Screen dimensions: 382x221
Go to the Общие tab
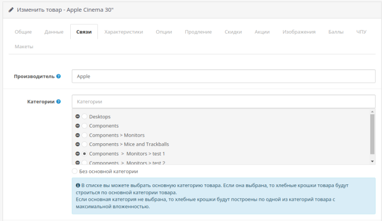23,32
